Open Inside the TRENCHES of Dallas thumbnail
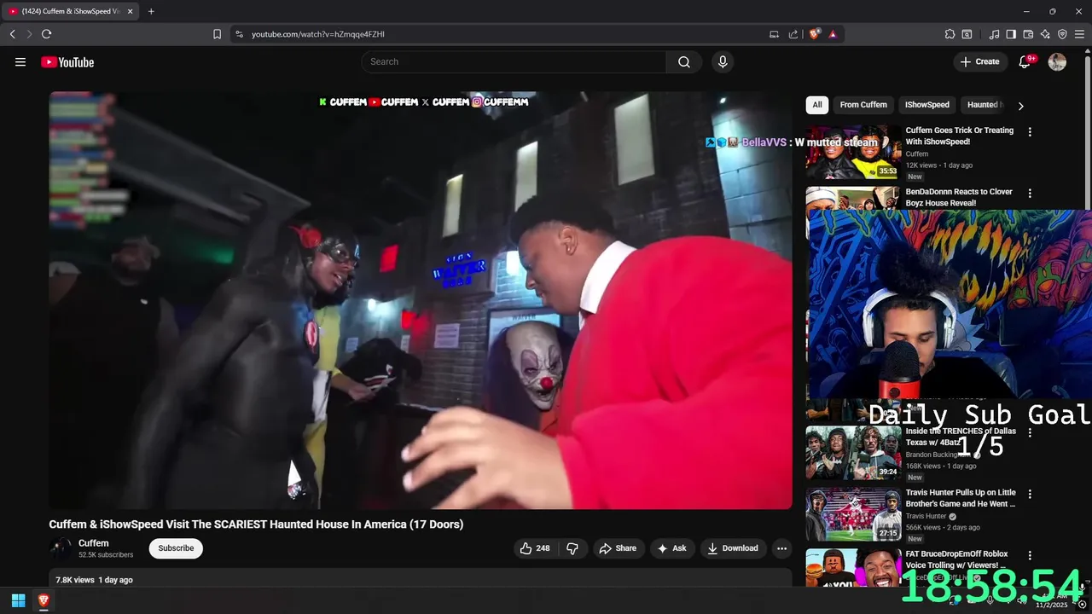The image size is (1092, 614). 853,453
